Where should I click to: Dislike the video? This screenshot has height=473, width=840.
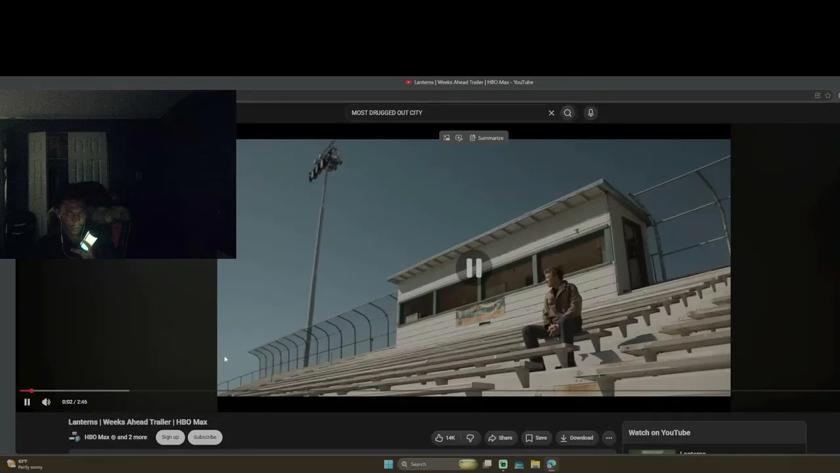(470, 438)
